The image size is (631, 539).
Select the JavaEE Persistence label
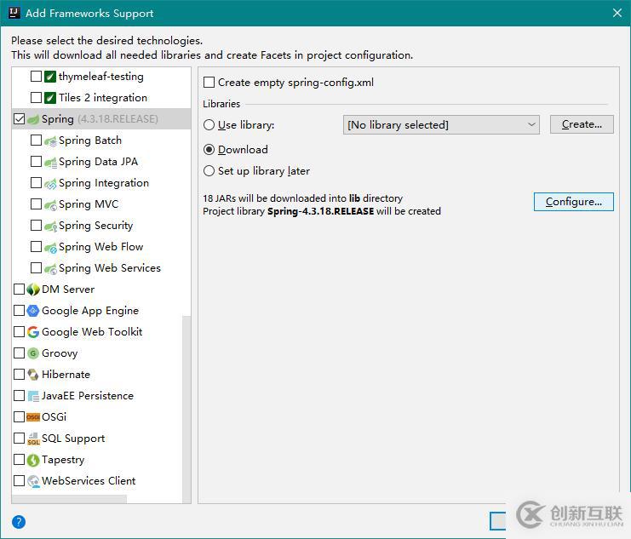[x=88, y=396]
